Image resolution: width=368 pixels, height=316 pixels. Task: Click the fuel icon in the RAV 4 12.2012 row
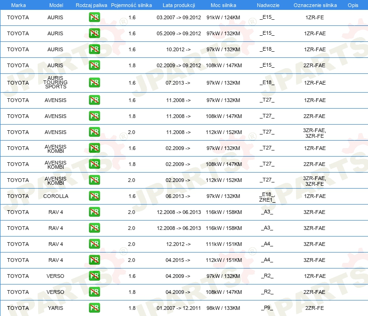click(x=94, y=244)
